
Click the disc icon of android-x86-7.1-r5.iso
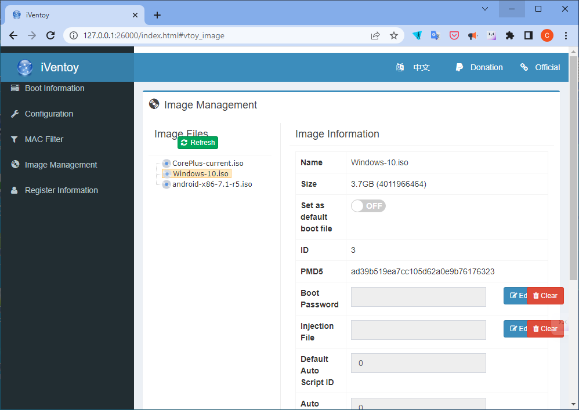(167, 184)
